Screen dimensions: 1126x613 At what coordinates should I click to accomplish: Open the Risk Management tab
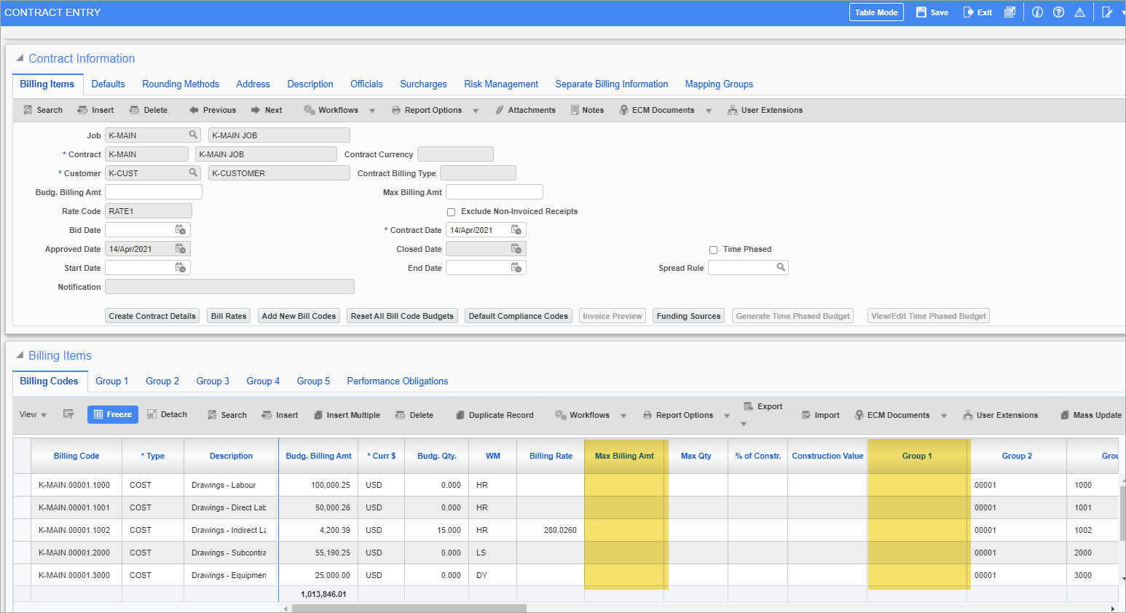click(501, 84)
